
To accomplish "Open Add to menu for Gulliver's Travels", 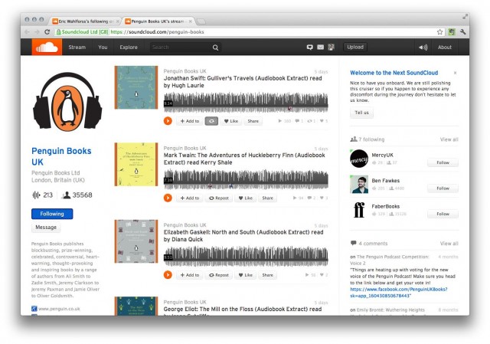I will pyautogui.click(x=189, y=121).
